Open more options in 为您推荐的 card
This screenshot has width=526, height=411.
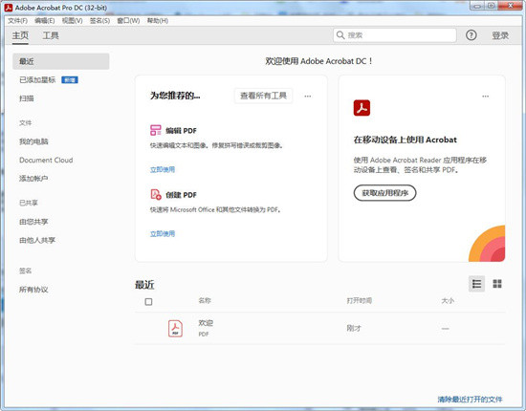[308, 97]
